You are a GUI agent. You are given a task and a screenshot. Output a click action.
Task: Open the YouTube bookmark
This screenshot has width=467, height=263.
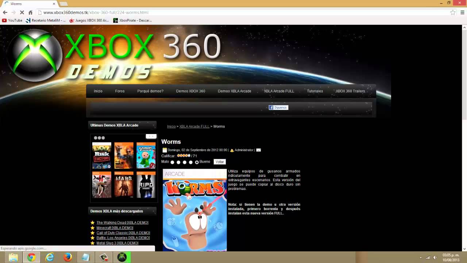12,20
